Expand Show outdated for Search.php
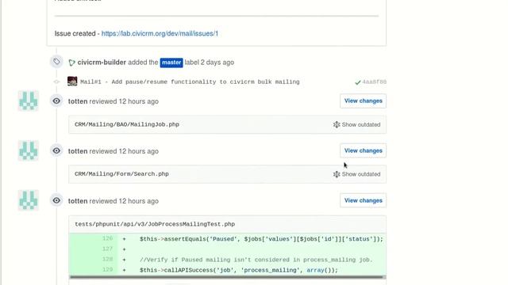Screen dimensions: 508x285 point(356,174)
